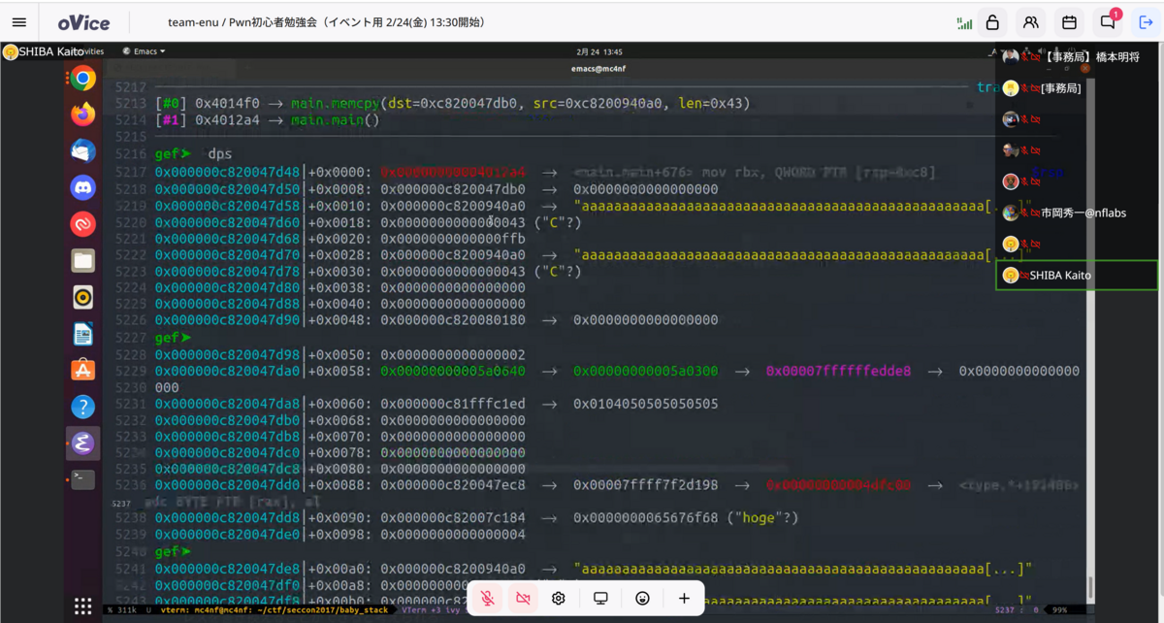Leave the space via exit icon

1146,21
